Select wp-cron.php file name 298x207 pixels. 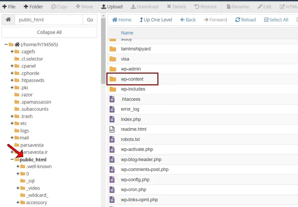click(133, 190)
